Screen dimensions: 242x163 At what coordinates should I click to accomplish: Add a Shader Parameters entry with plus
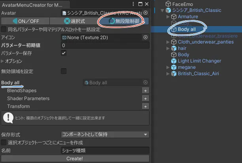(146, 99)
